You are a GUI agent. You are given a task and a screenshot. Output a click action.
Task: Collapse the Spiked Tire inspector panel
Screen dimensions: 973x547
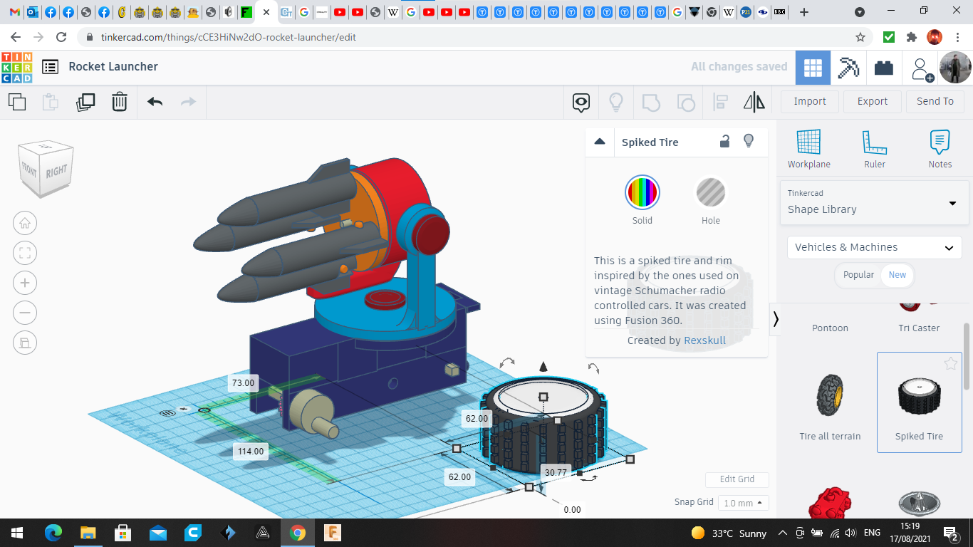coord(600,142)
